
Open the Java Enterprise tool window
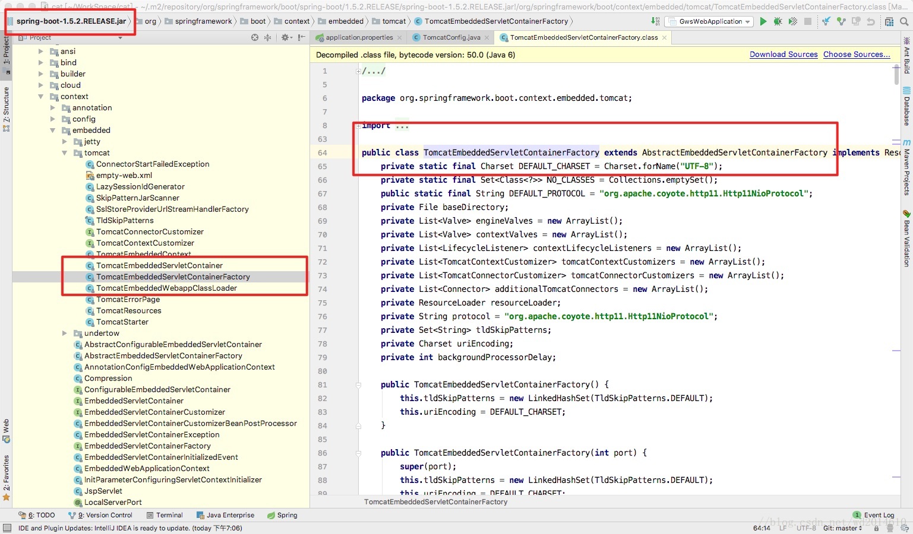(225, 515)
